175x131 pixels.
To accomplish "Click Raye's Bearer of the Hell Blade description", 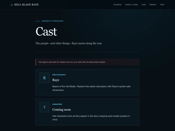I will (x=91, y=88).
